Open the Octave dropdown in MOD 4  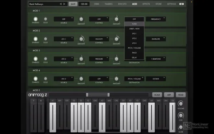[156, 79]
